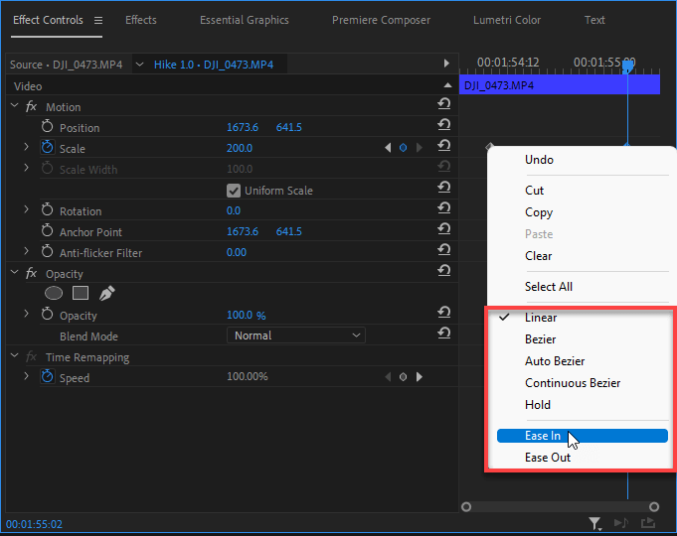Toggle the Motion fx effect on/off
This screenshot has height=536, width=677.
[x=31, y=106]
